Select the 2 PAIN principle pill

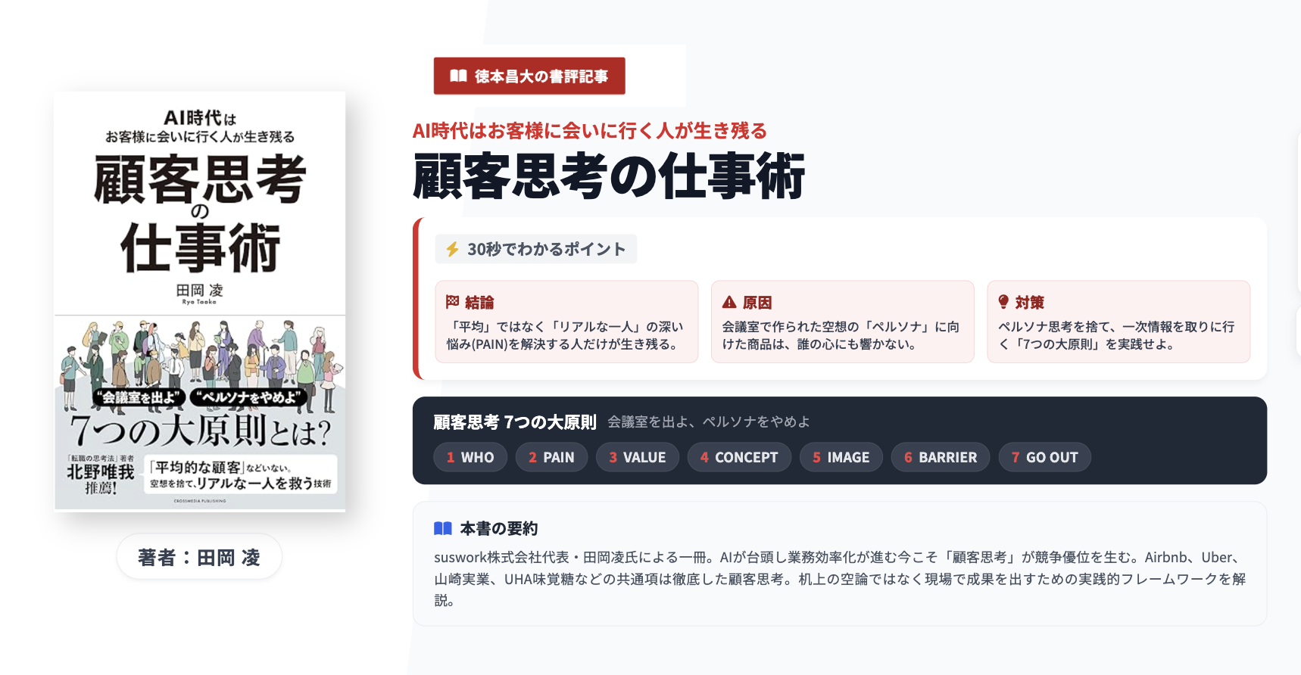(551, 457)
